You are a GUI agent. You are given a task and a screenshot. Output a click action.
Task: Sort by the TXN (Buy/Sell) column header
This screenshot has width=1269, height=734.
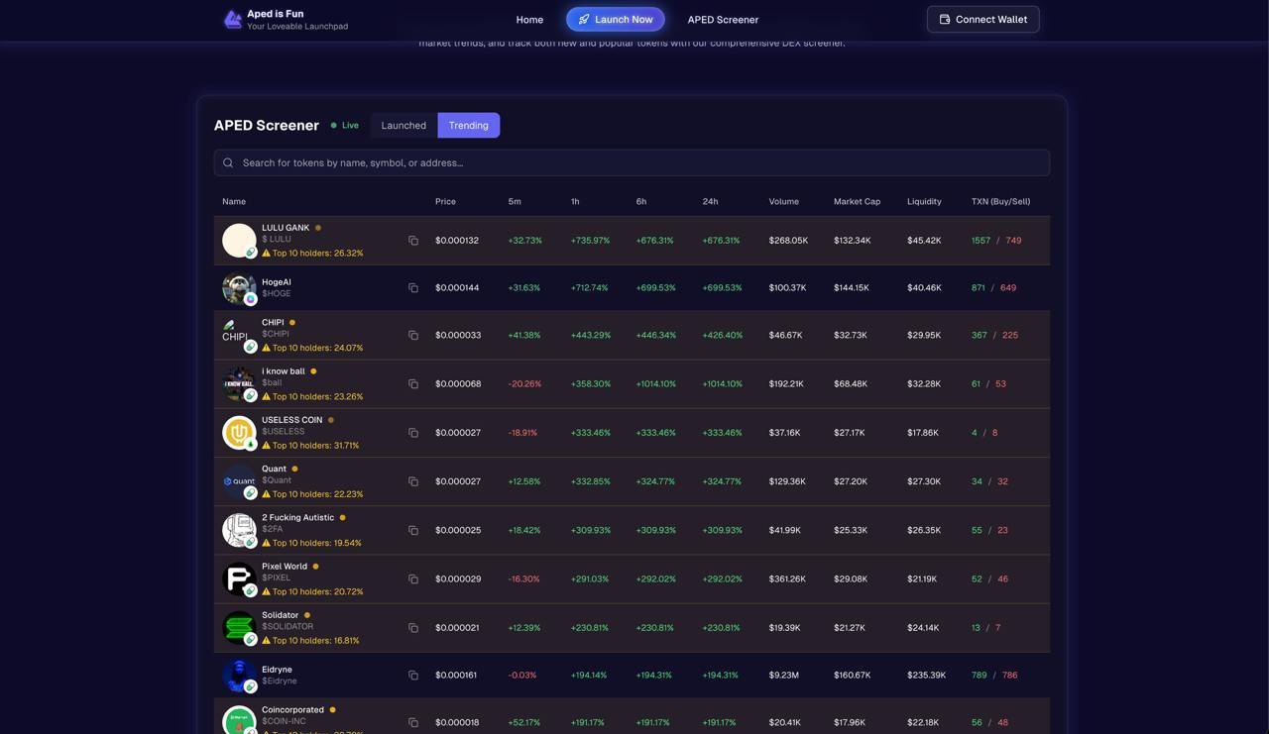coord(1000,202)
